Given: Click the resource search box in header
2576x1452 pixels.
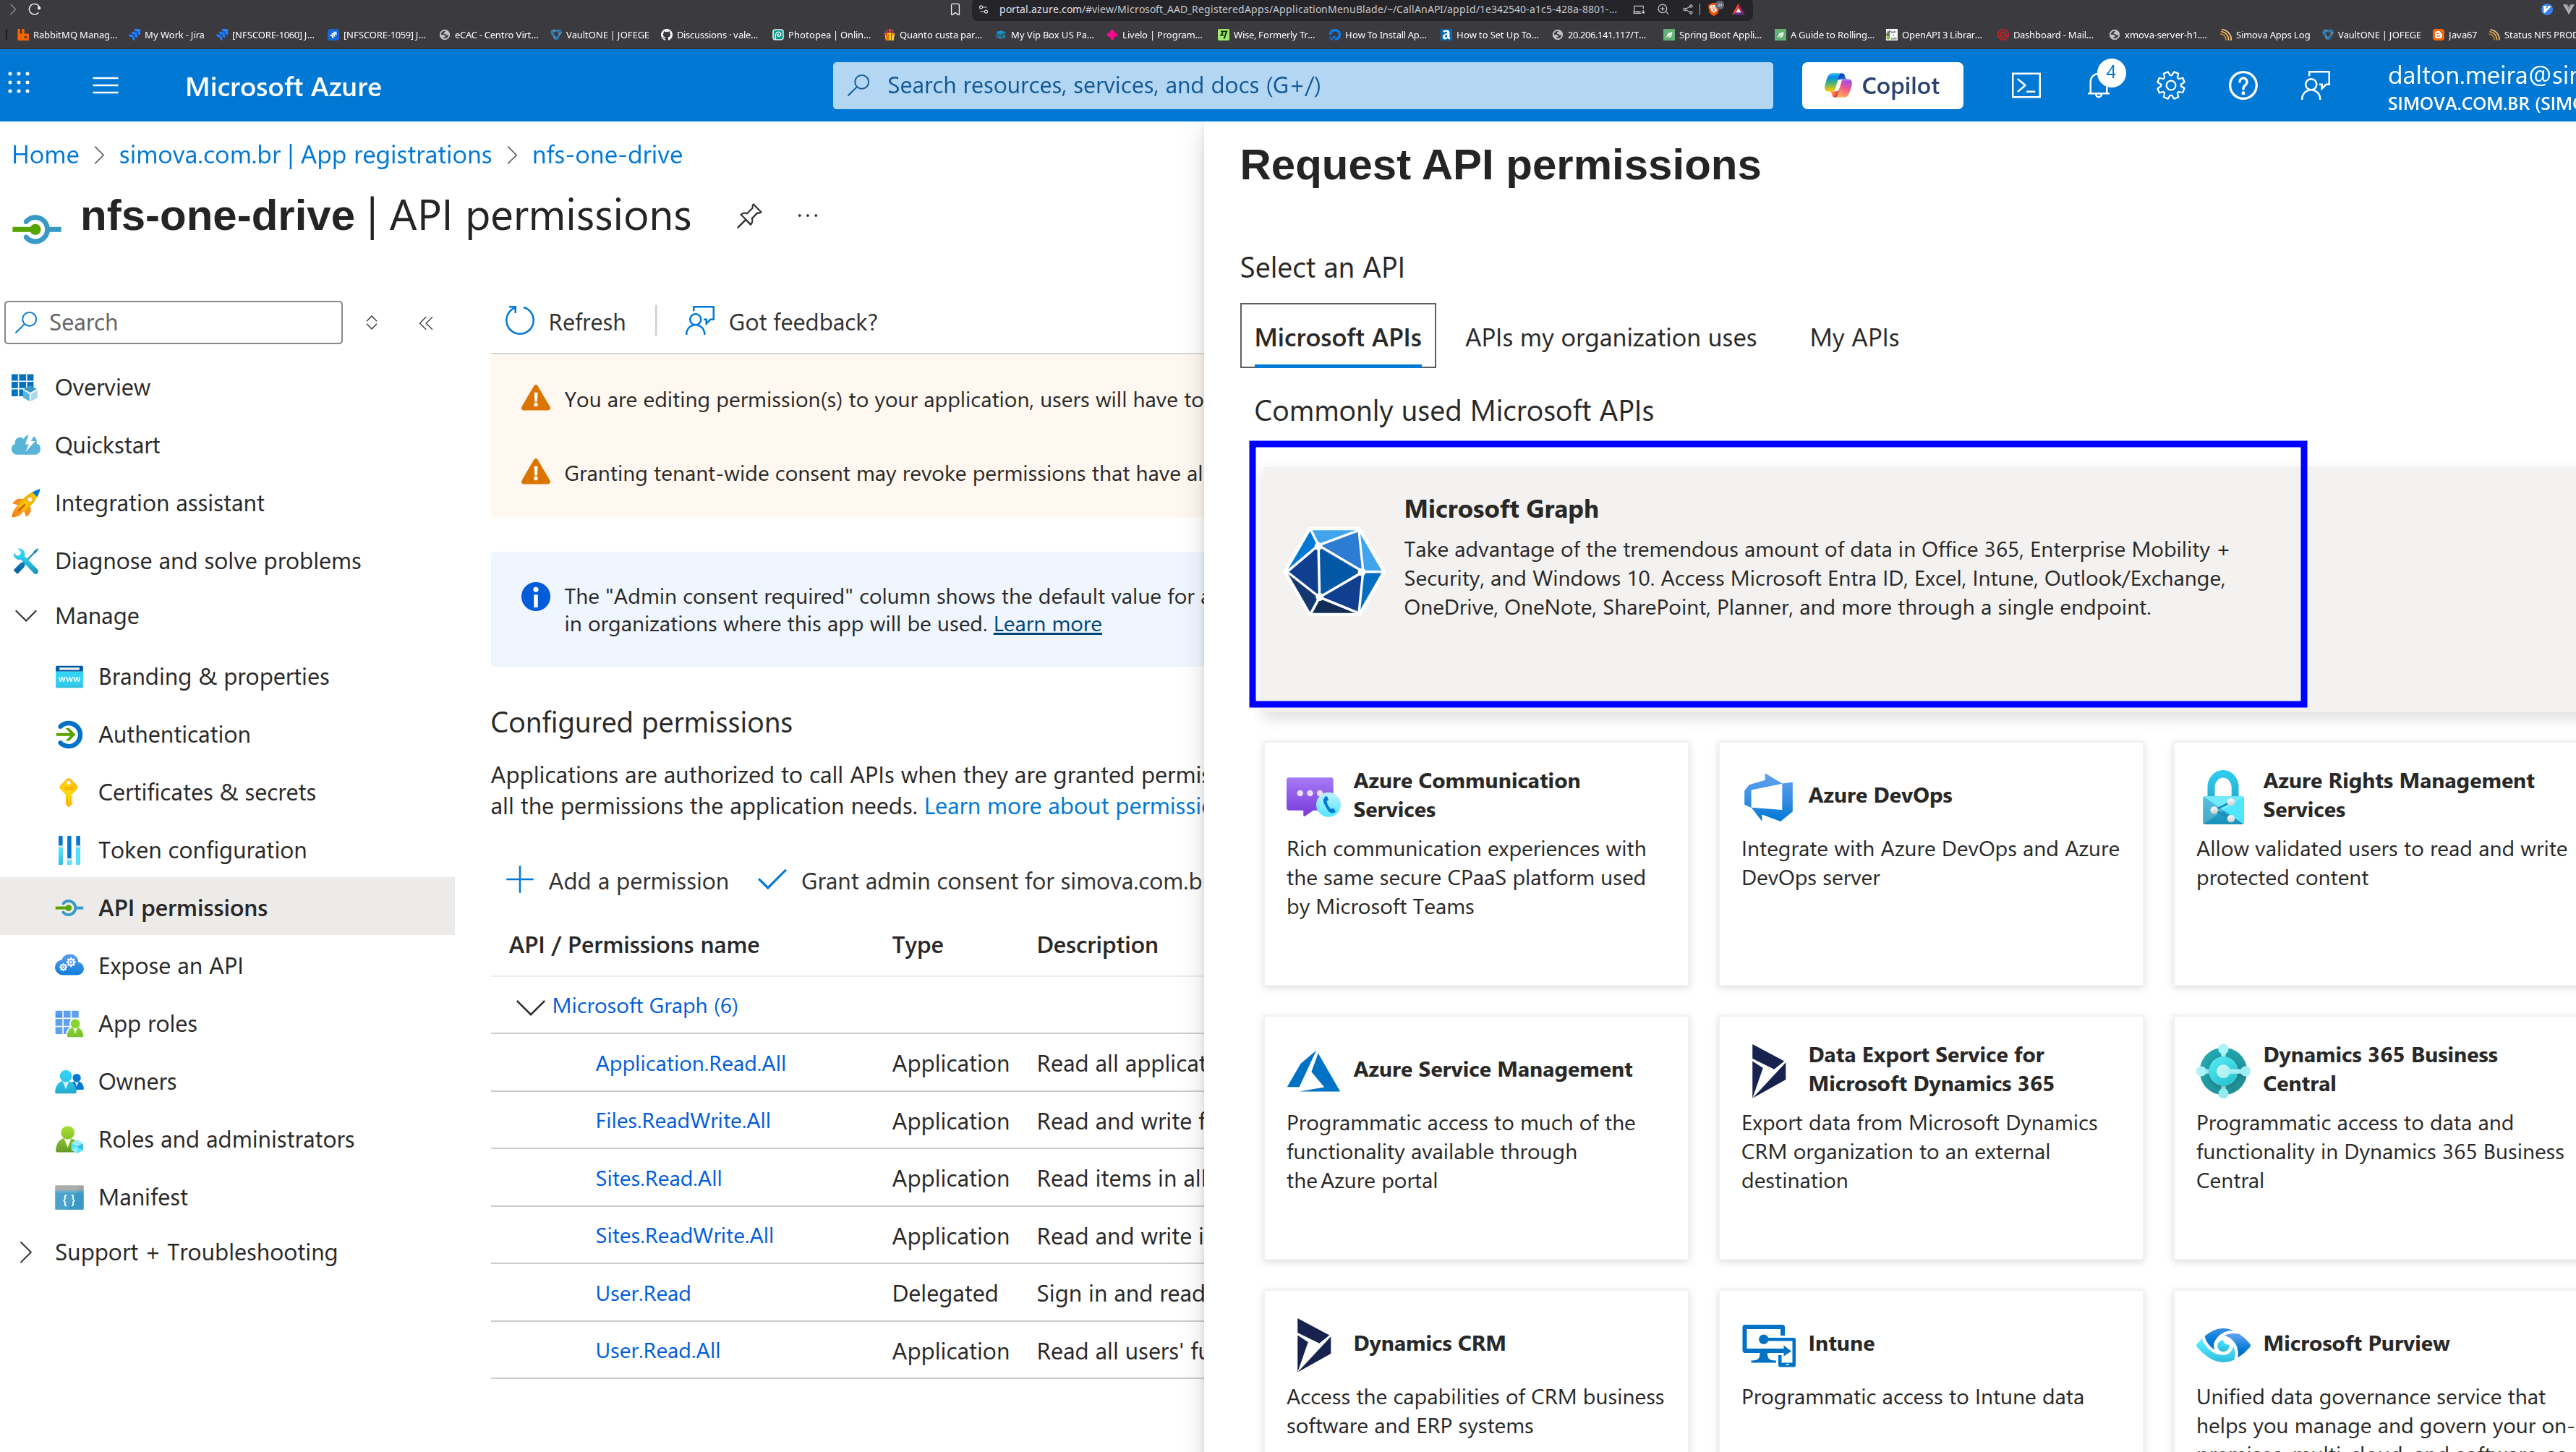Looking at the screenshot, I should [x=1302, y=86].
